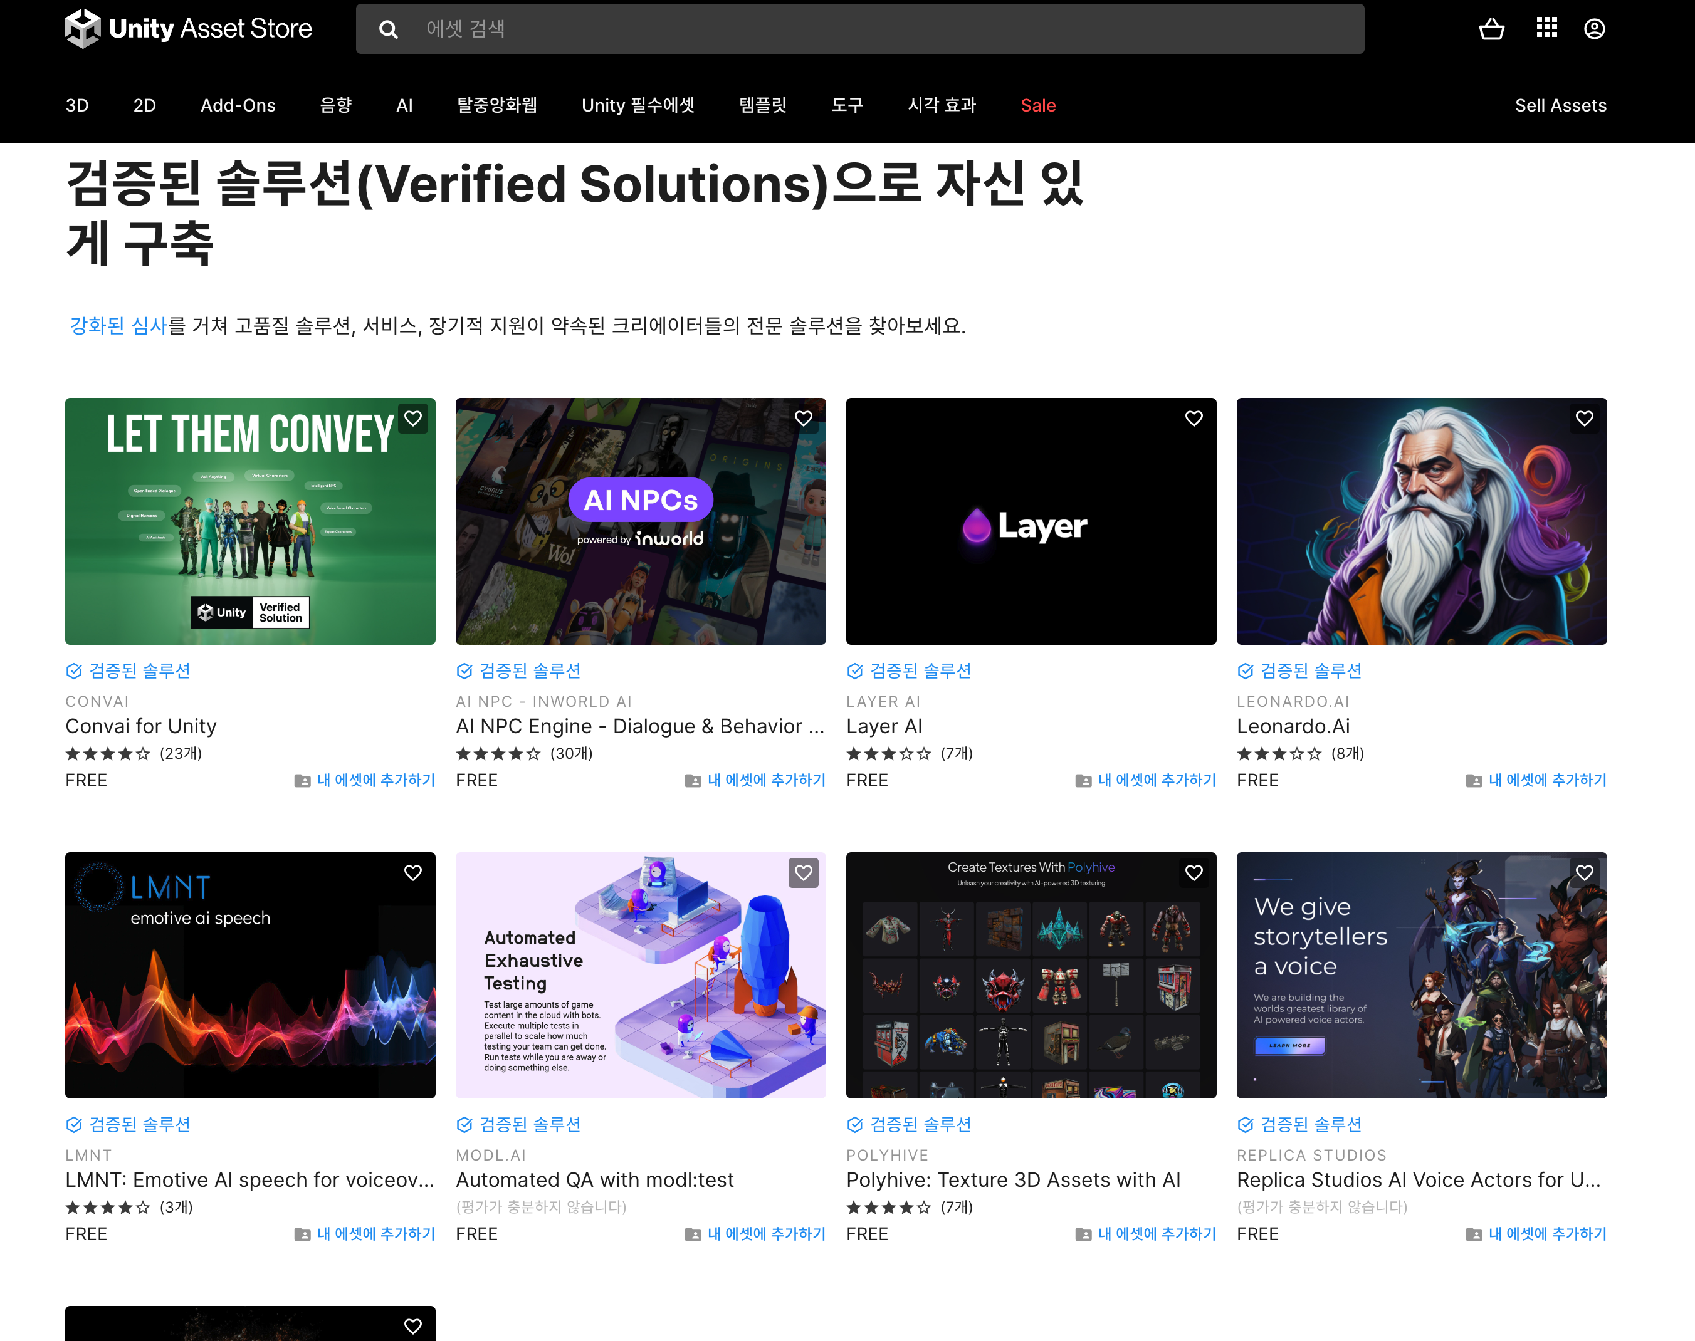The width and height of the screenshot is (1695, 1341).
Task: Open the apps grid menu icon
Action: pyautogui.click(x=1546, y=28)
